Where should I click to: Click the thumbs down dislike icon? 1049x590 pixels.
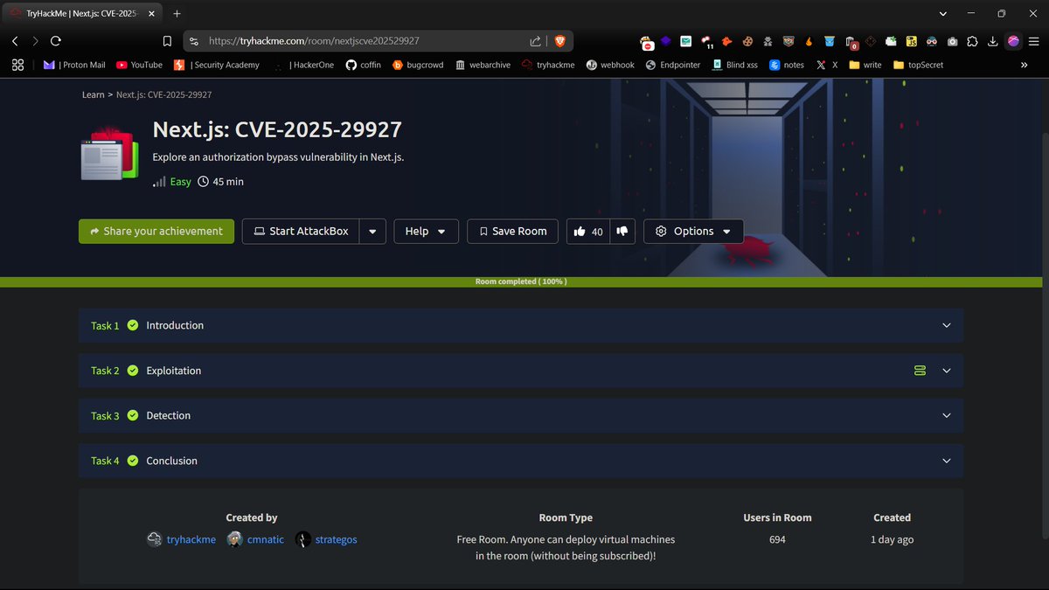point(622,232)
